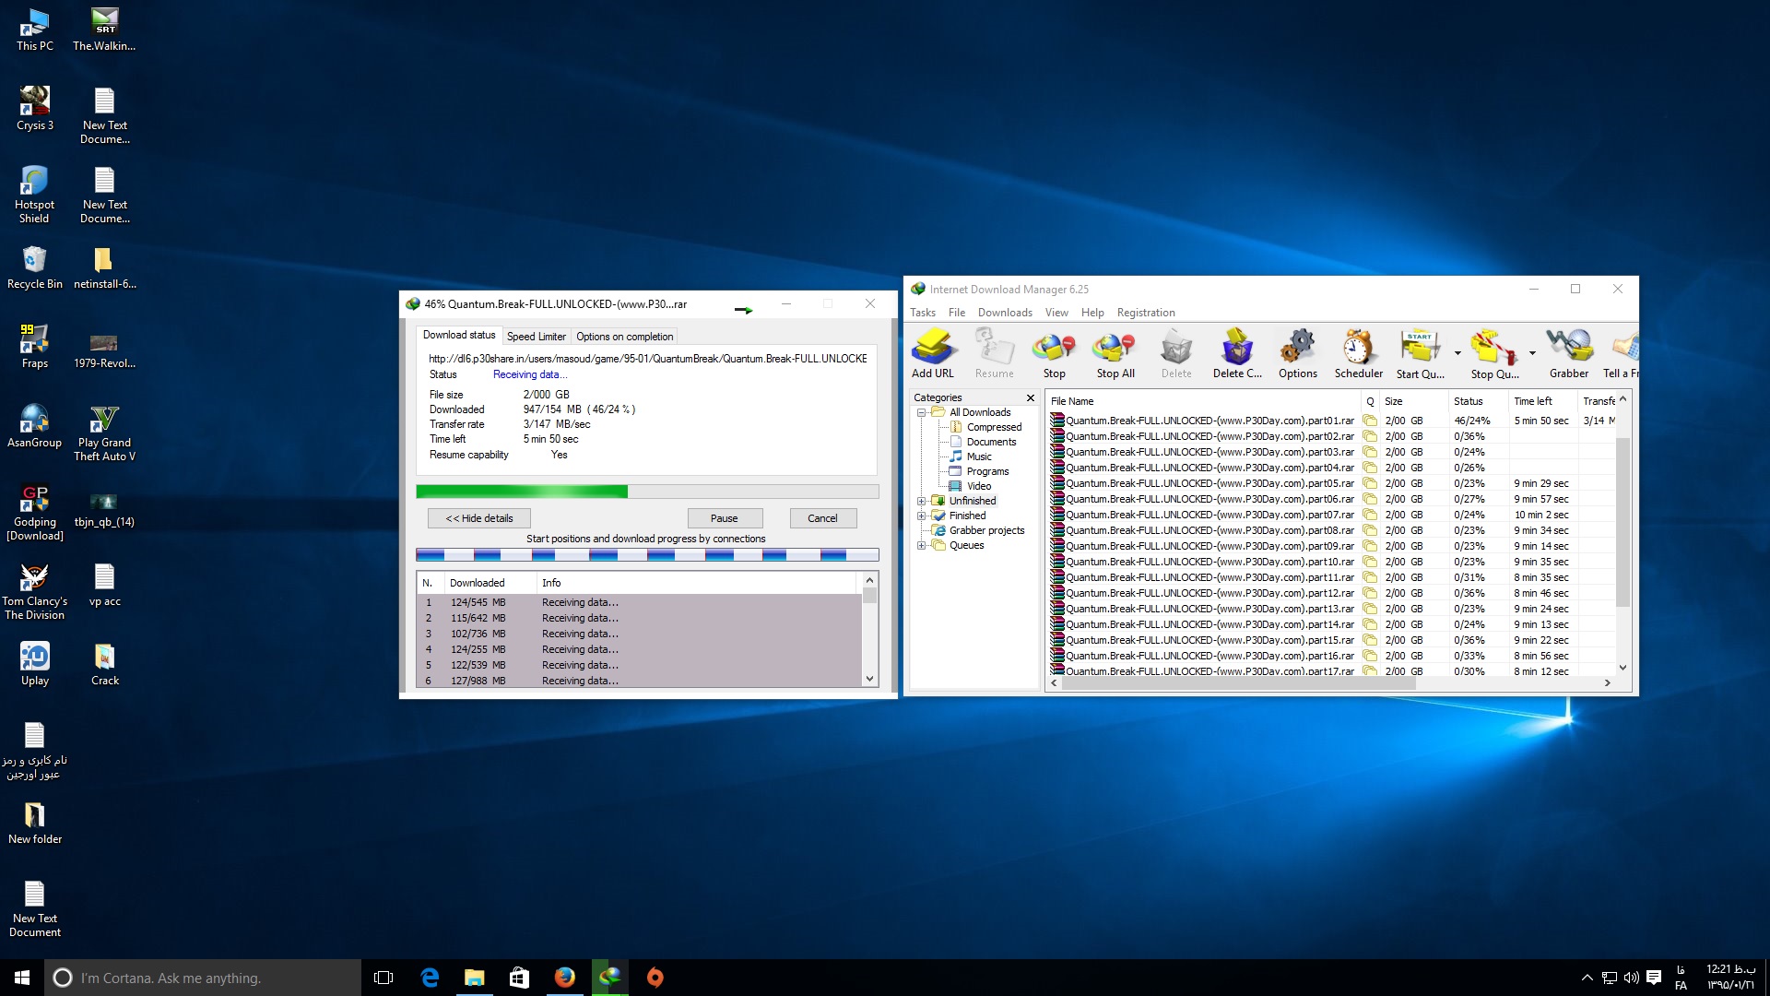Click the Stop Queue toolbar icon
This screenshot has height=996, width=1770.
pos(1494,354)
